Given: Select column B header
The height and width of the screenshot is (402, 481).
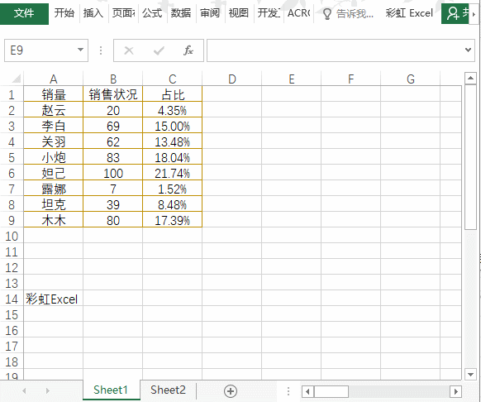Looking at the screenshot, I should point(113,79).
